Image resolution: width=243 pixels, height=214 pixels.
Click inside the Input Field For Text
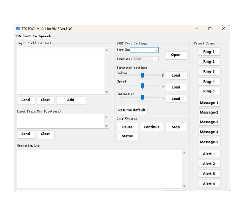(x=61, y=71)
